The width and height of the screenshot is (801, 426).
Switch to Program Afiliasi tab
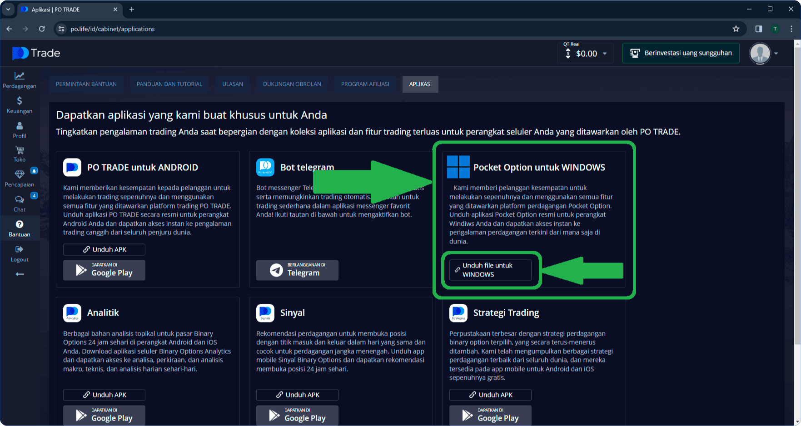click(365, 84)
